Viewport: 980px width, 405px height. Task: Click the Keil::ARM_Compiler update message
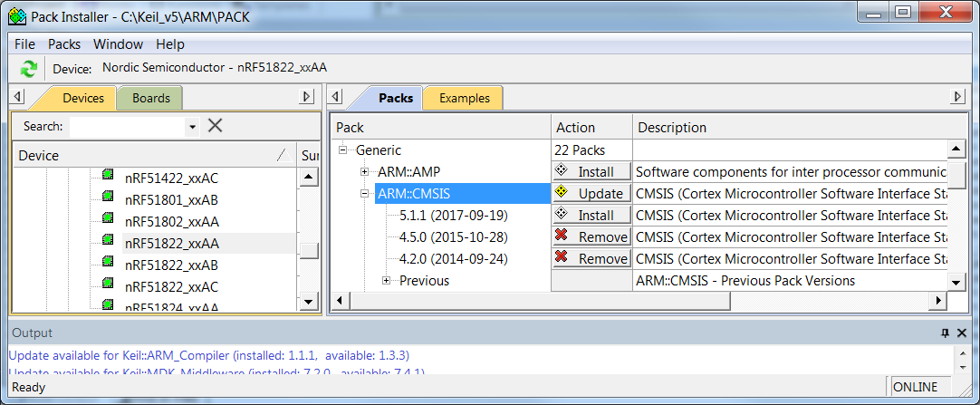pos(208,356)
